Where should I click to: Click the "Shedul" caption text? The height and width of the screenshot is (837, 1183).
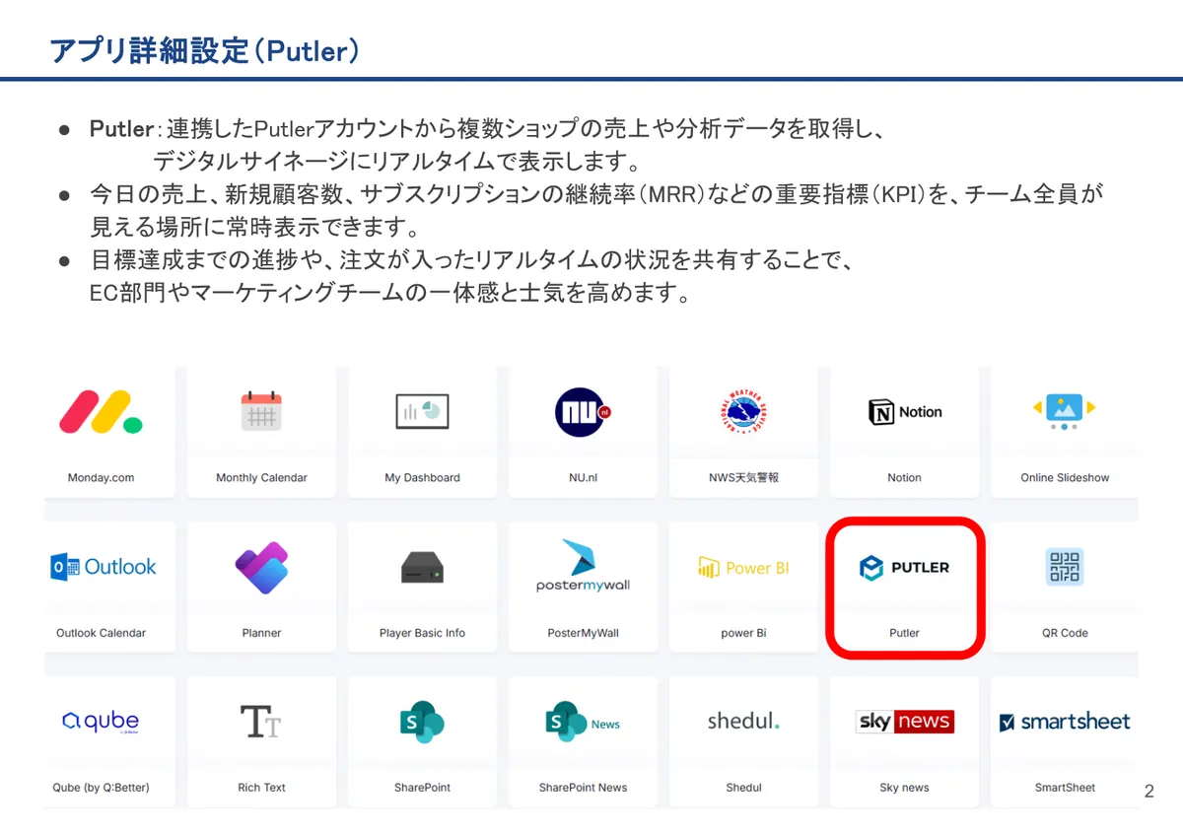743,788
